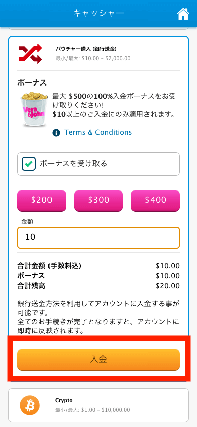Click the Bitcoin Crypto icon
This screenshot has height=427, width=197.
click(30, 405)
